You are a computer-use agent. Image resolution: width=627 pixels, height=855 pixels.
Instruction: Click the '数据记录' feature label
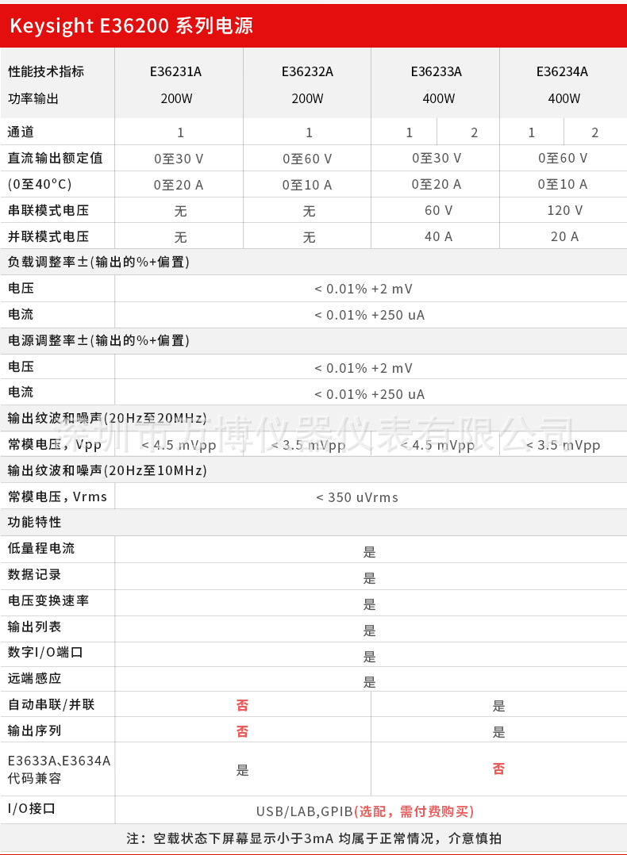pyautogui.click(x=34, y=575)
